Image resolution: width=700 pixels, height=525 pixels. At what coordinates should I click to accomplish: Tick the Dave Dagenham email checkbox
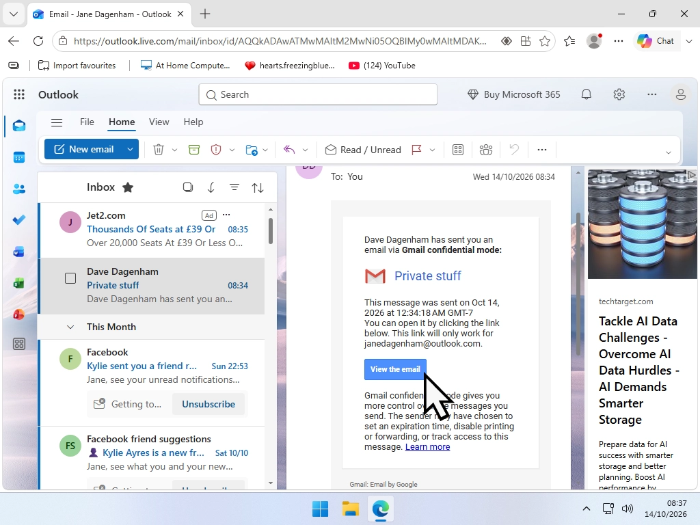[70, 278]
